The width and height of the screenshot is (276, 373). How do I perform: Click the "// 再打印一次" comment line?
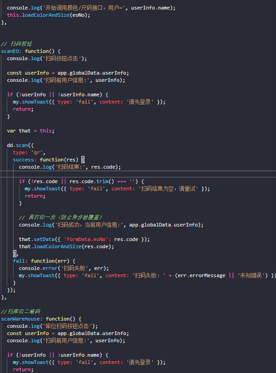pyautogui.click(x=61, y=217)
